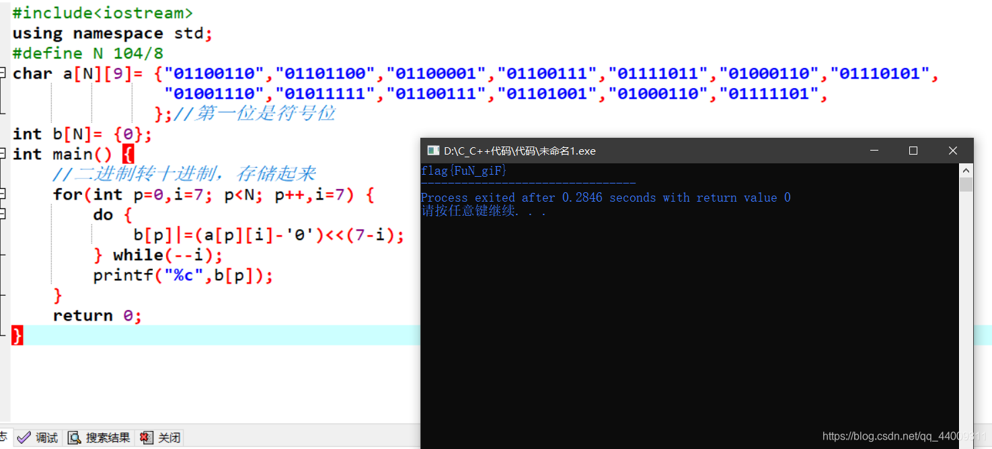Screen dimensions: 992x449
Task: Click the 关闭 (Close) panel tab
Action: 160,438
